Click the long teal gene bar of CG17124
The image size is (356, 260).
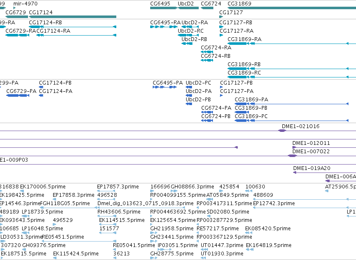click(73, 17)
